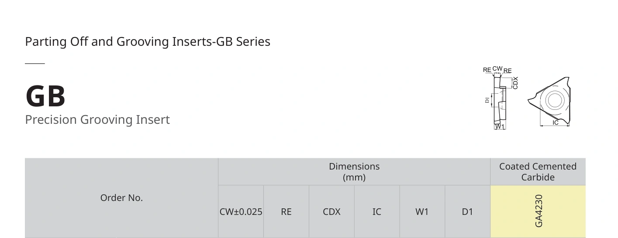Select the D1 table column header
618x238 pixels.
[x=467, y=212]
